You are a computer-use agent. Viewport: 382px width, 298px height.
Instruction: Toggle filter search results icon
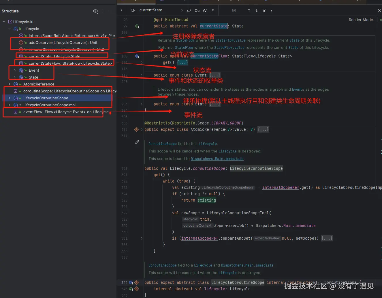[264, 10]
